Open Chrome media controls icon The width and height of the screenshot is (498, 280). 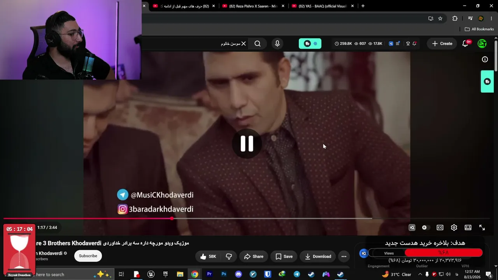[x=470, y=18]
